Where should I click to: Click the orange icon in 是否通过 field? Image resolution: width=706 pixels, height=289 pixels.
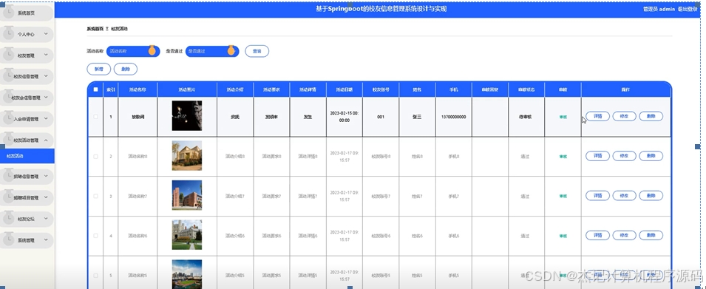coord(231,50)
